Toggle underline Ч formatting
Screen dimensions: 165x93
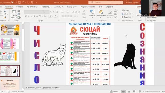pos(31,16)
